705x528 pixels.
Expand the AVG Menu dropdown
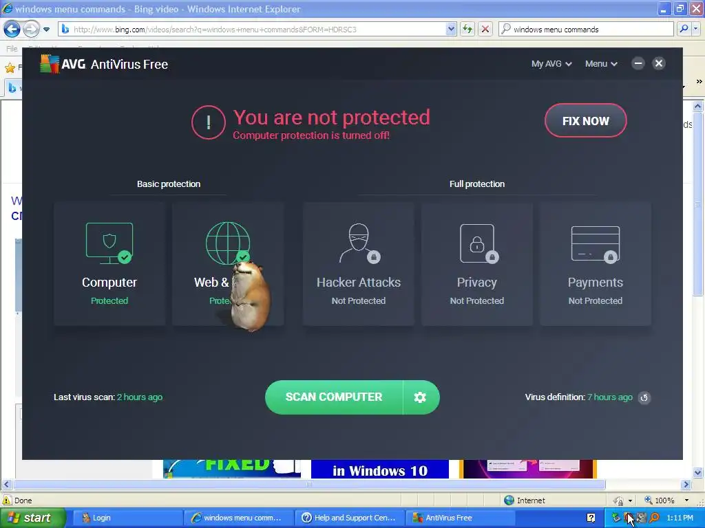pos(601,64)
